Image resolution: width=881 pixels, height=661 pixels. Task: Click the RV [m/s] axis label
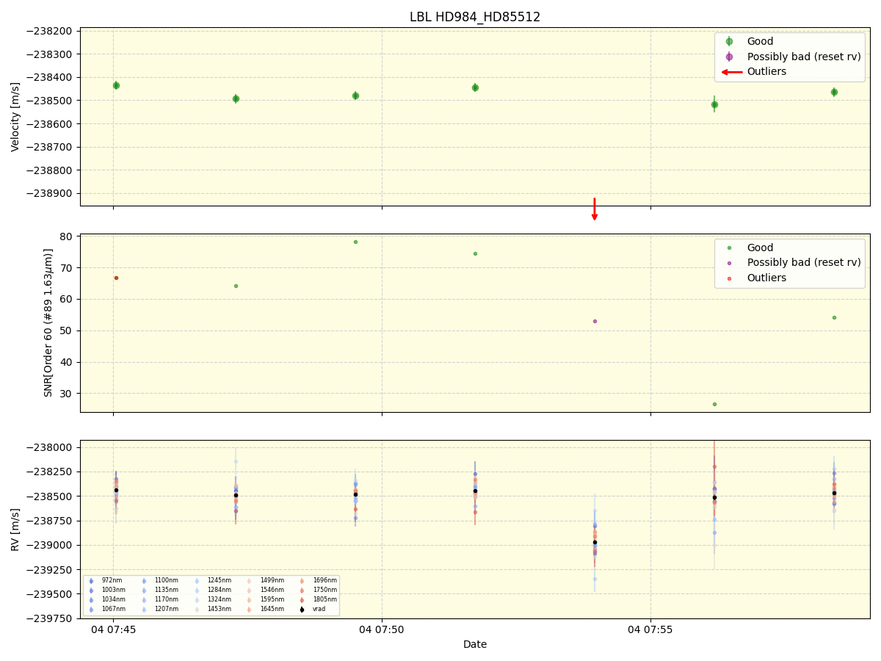tap(15, 529)
